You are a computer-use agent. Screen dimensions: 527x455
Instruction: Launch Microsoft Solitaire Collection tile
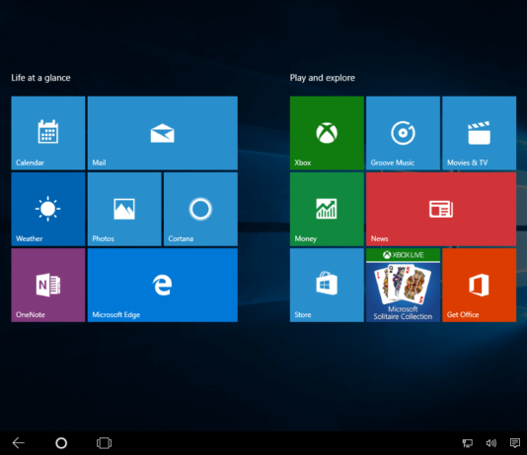point(403,285)
